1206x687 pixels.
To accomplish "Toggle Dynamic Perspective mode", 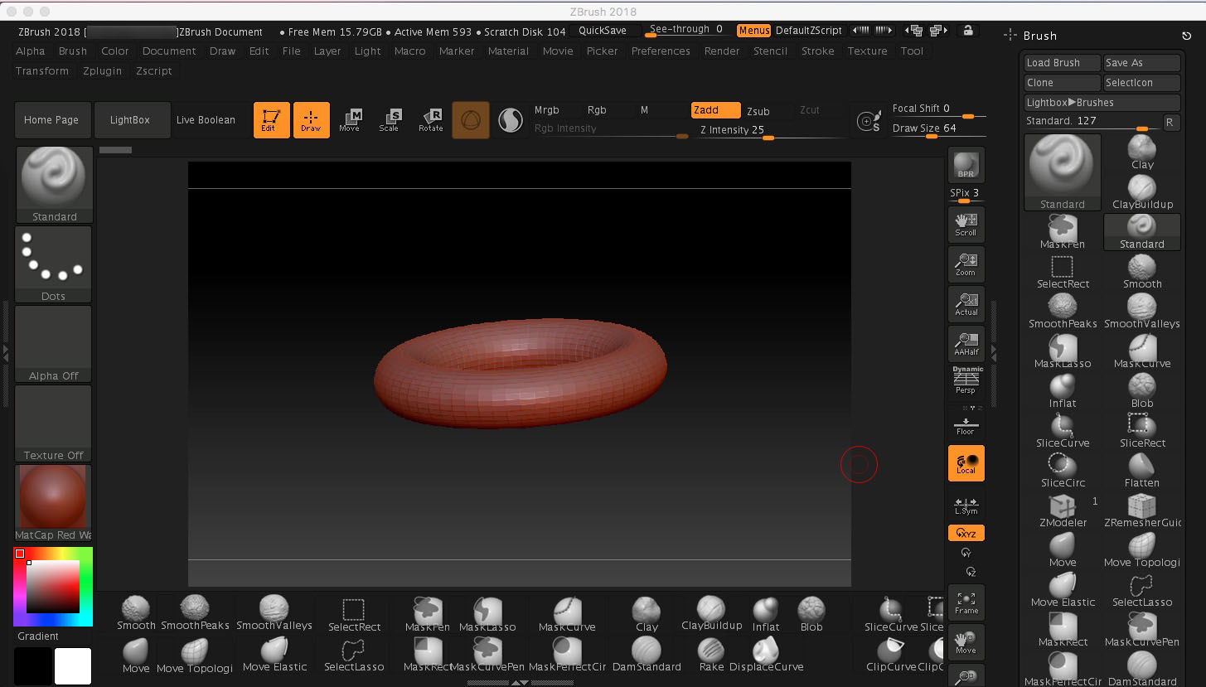I will (x=966, y=378).
